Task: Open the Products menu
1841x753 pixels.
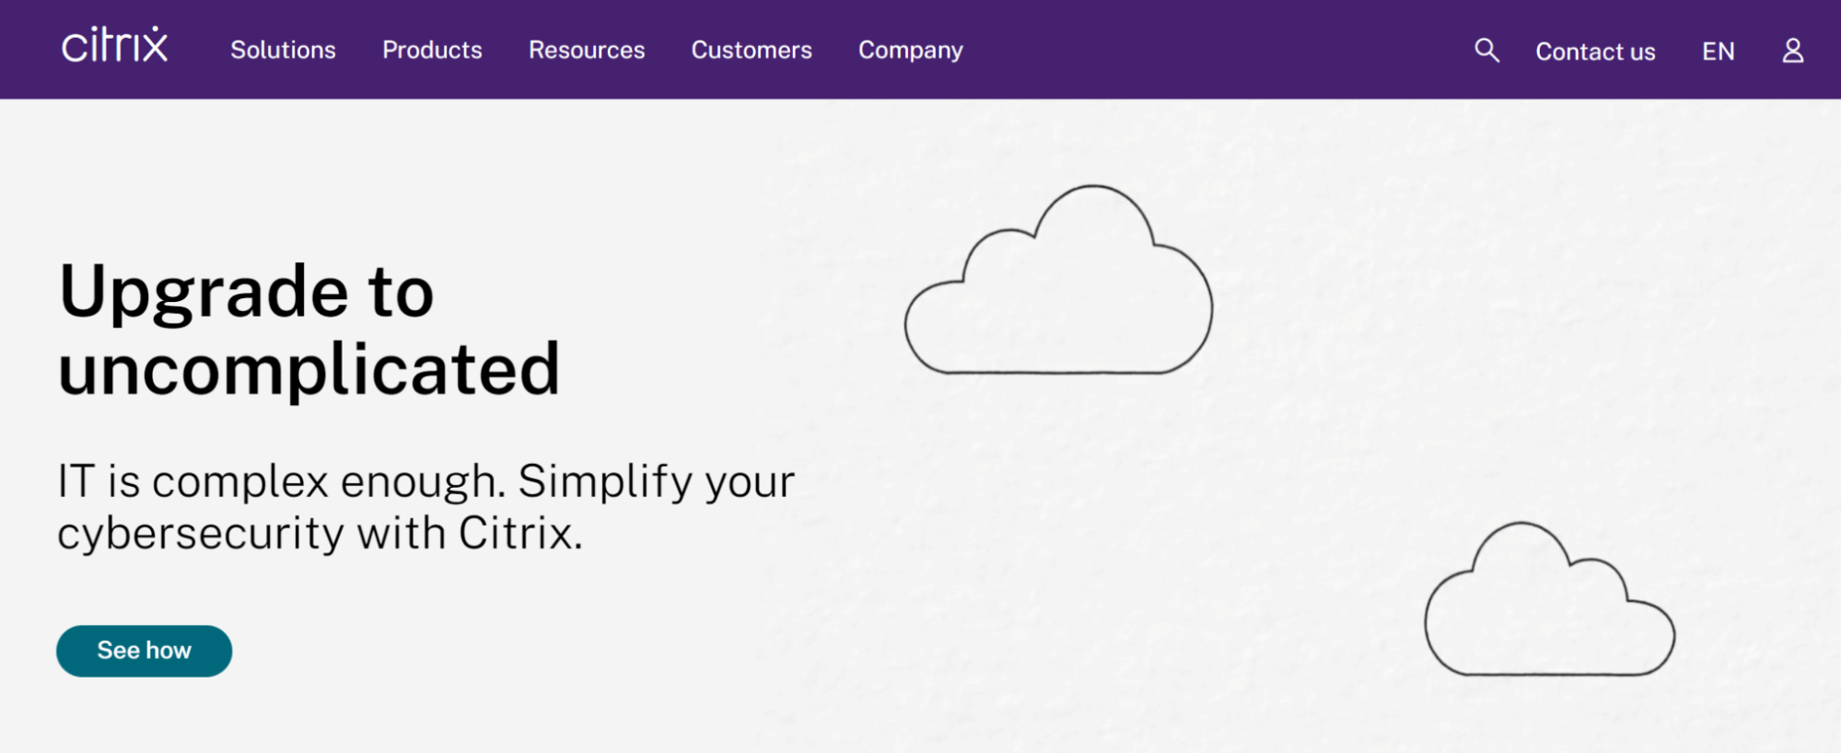Action: click(x=432, y=50)
